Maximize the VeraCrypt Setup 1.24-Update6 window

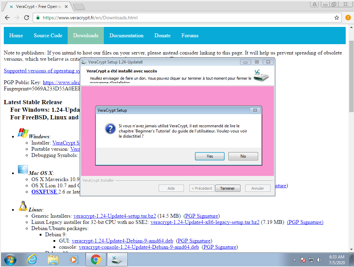(x=257, y=62)
